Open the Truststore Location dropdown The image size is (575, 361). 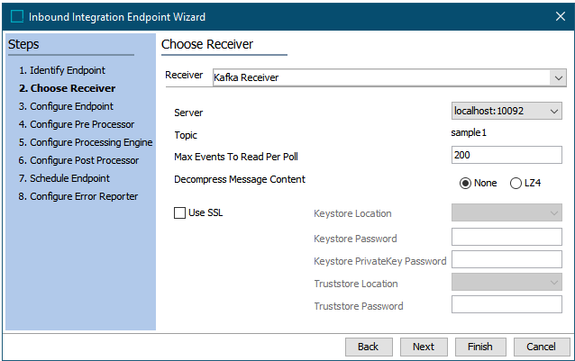click(507, 283)
